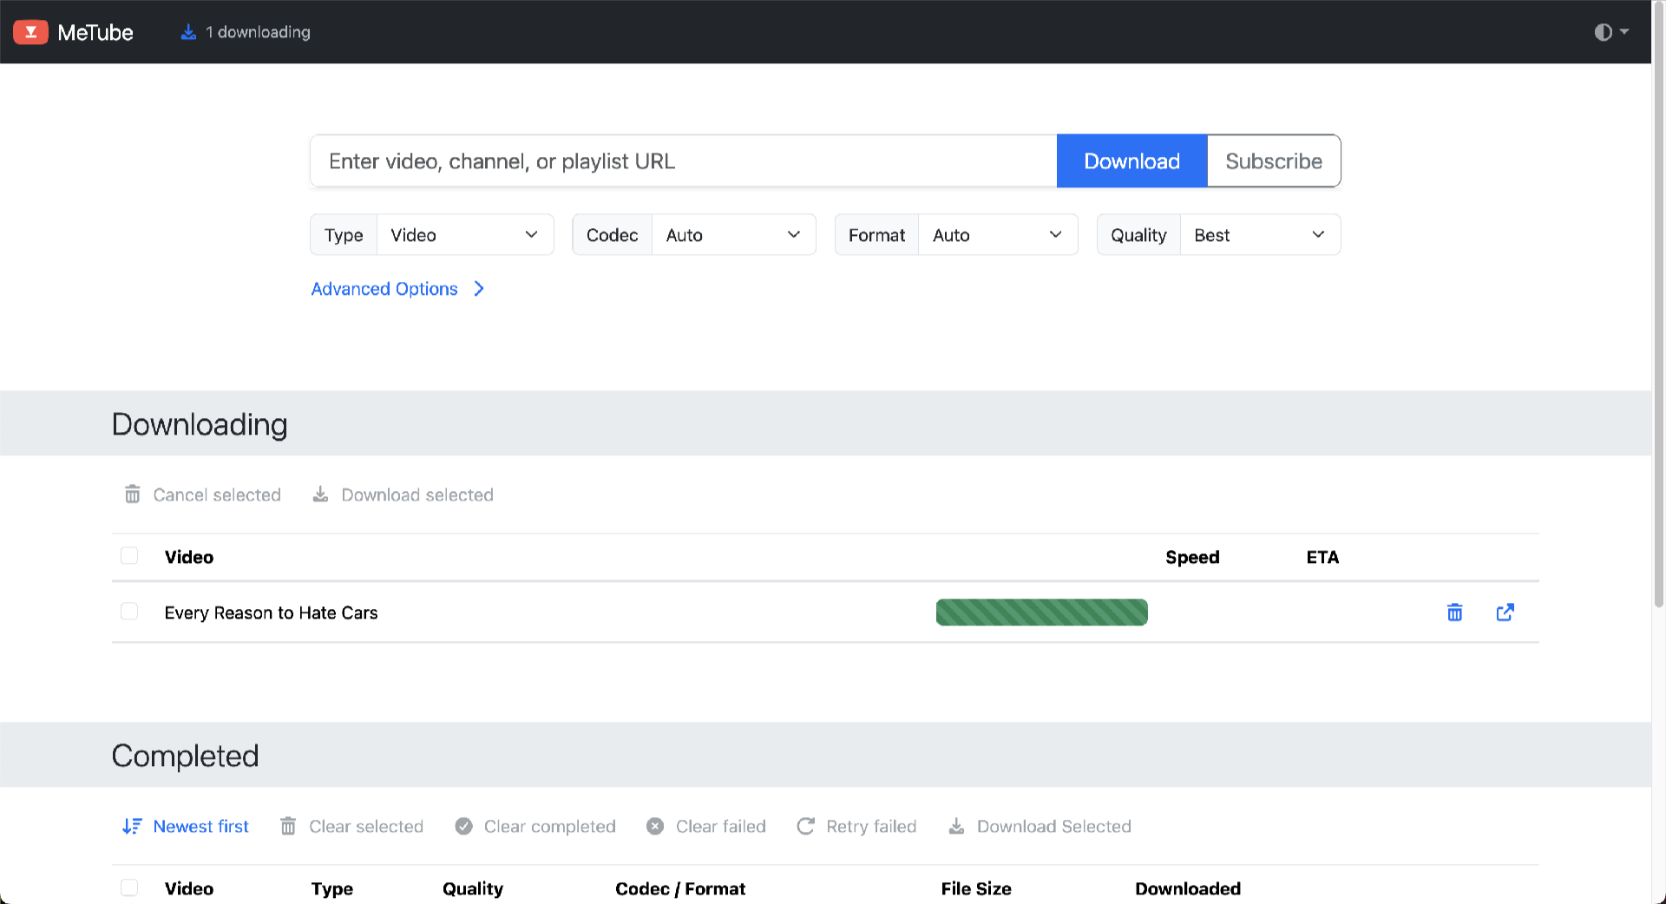Click Clear selected in Completed section

click(351, 826)
